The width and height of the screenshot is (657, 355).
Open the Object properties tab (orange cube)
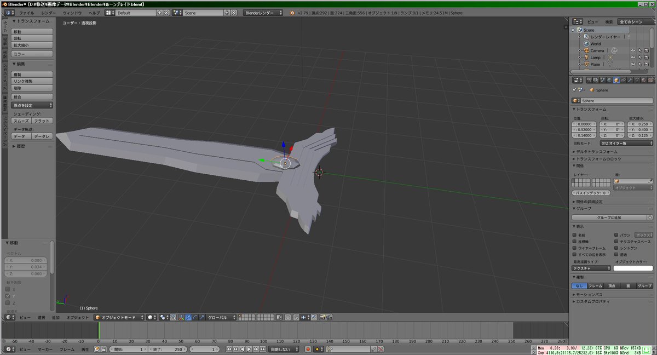[616, 80]
